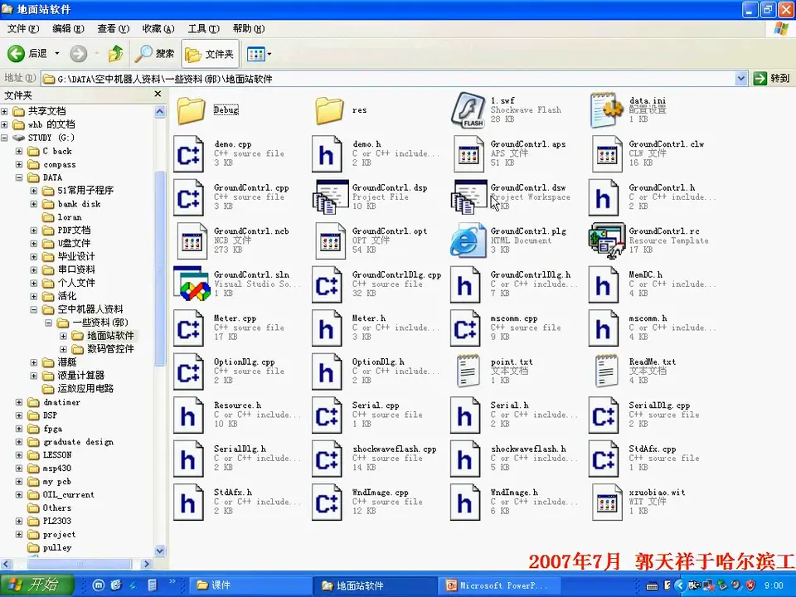The image size is (796, 597).
Task: Select the StdAfx.cpp source file icon
Action: (604, 459)
